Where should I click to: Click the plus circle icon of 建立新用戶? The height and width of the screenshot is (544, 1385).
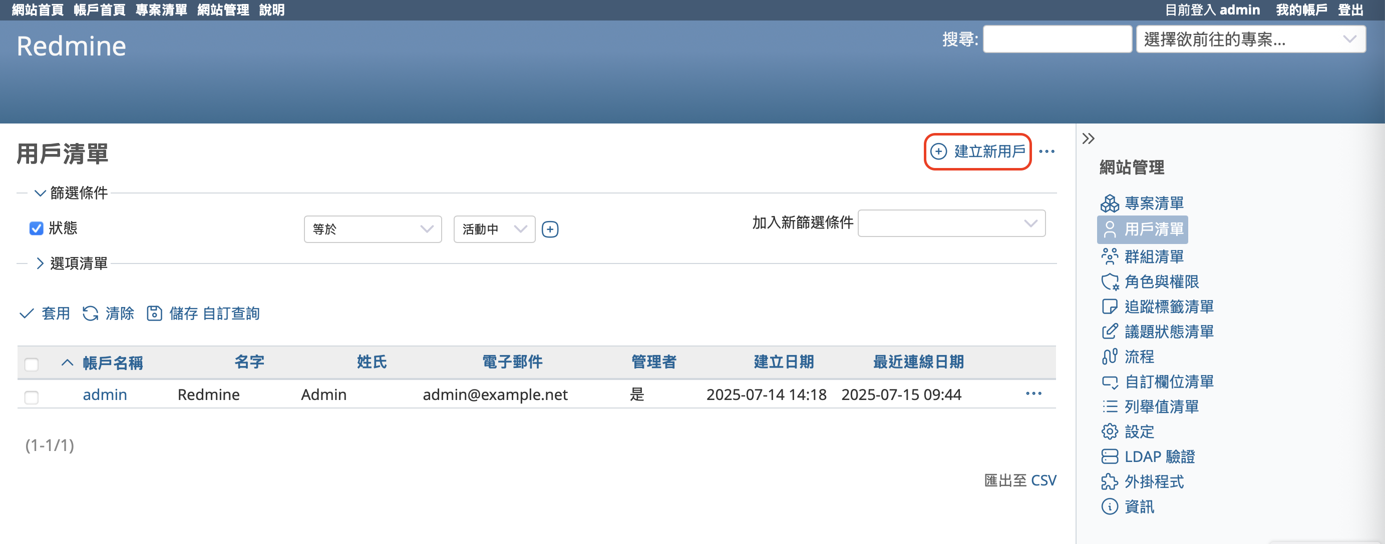(x=938, y=151)
